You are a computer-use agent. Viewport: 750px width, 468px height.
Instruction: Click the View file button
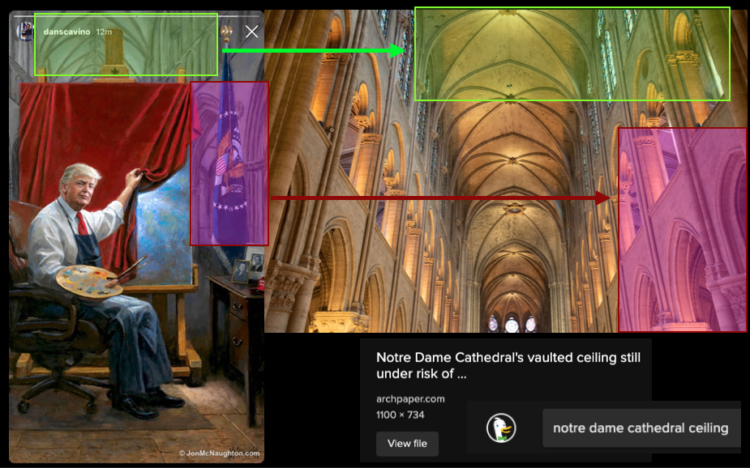tap(407, 444)
